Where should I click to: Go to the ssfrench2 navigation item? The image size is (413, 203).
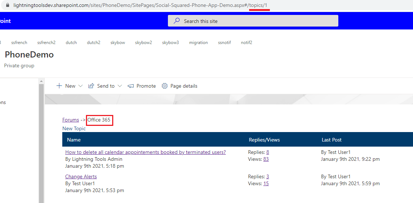coord(46,43)
